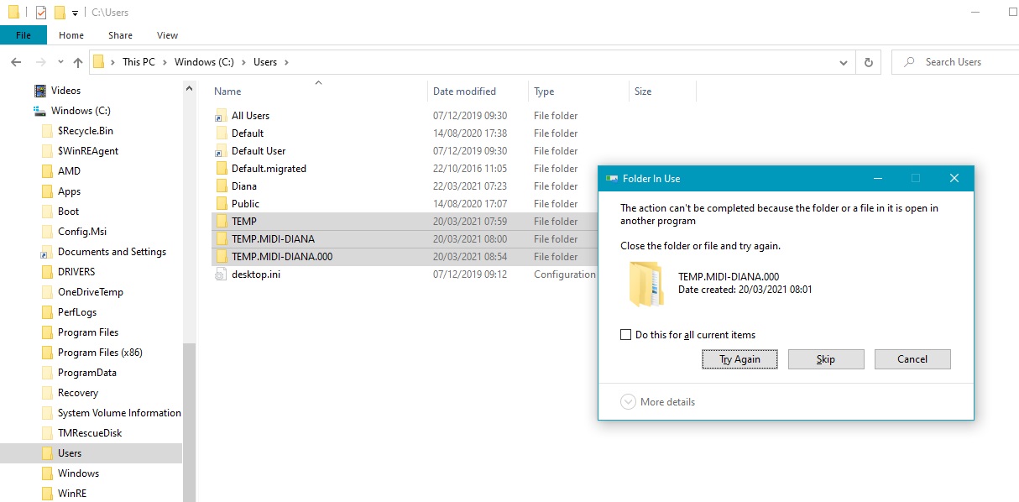The height and width of the screenshot is (502, 1019).
Task: Click the TEMP.MIDI-DIANA.000 folder icon in list
Action: pyautogui.click(x=221, y=257)
